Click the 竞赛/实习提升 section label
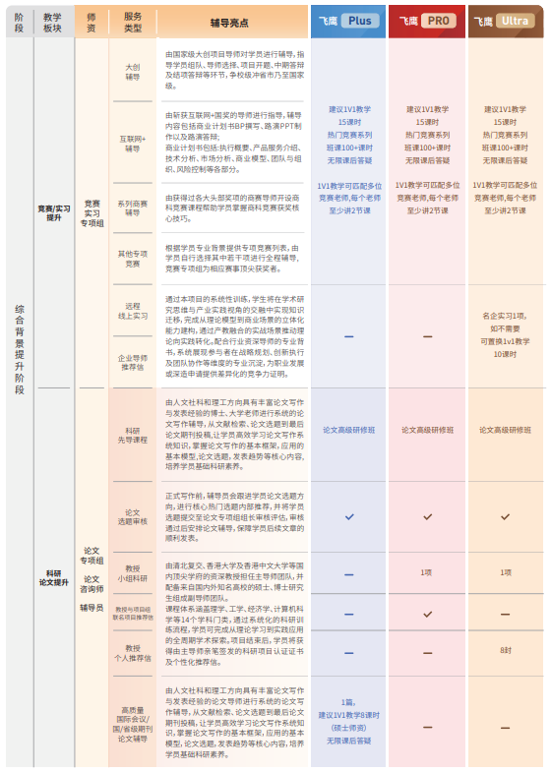 (x=54, y=212)
